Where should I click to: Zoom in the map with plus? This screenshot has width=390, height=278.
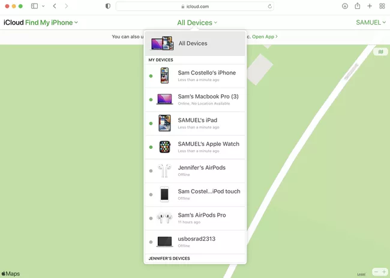pyautogui.click(x=384, y=272)
